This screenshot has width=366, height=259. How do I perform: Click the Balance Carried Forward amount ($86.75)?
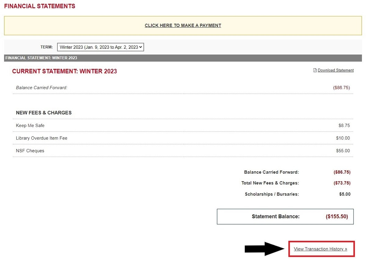point(342,172)
